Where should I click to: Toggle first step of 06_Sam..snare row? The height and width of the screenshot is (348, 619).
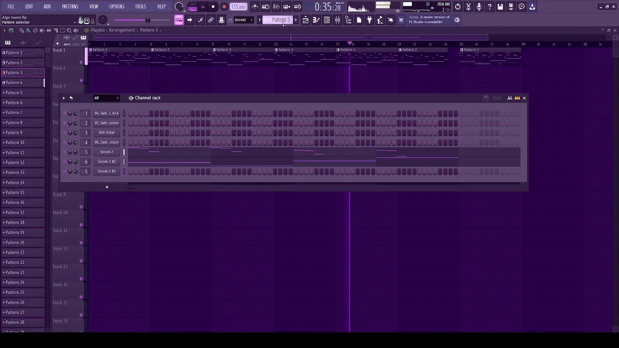click(x=131, y=143)
